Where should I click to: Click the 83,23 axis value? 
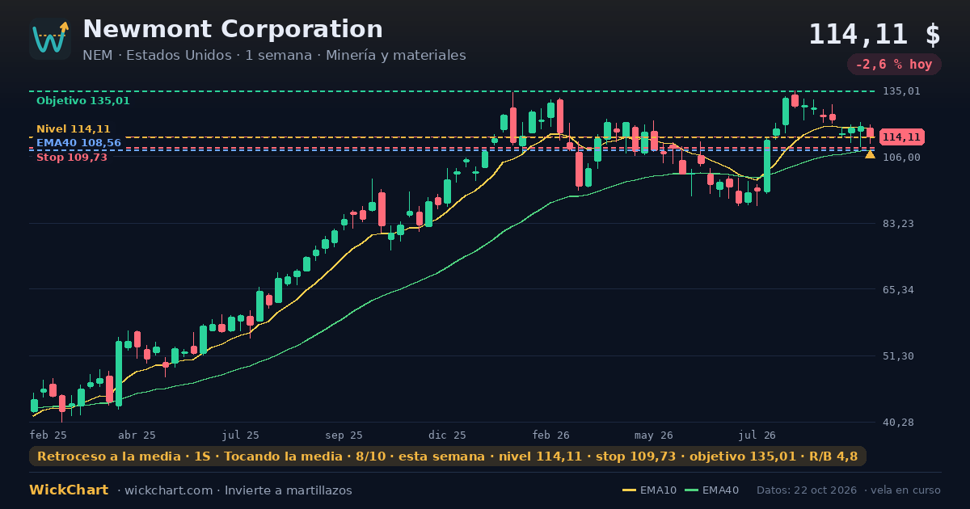tap(899, 223)
